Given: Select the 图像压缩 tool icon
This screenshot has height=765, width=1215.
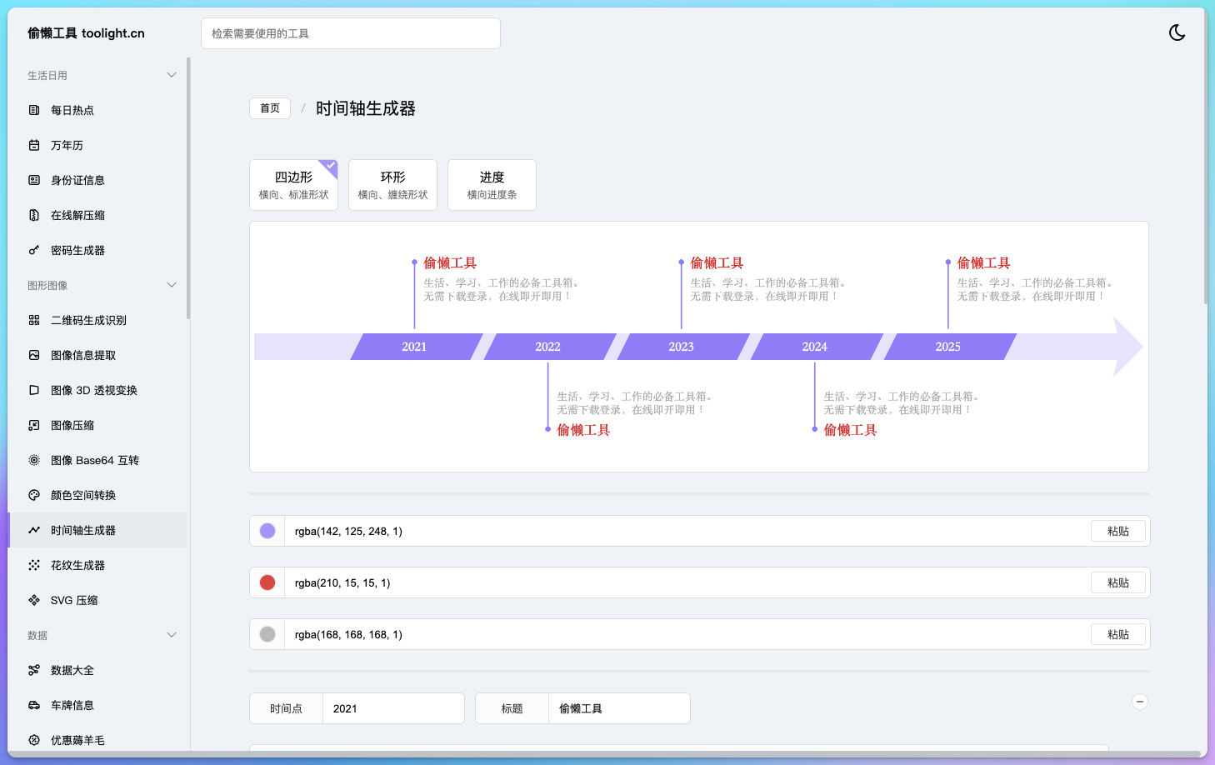Looking at the screenshot, I should coord(33,425).
